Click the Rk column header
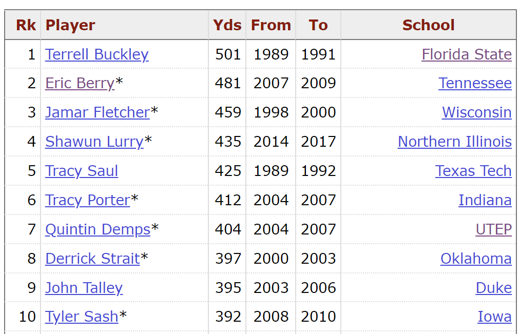The width and height of the screenshot is (520, 334). pos(26,25)
